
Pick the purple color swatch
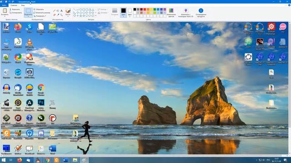pyautogui.click(x=165, y=10)
